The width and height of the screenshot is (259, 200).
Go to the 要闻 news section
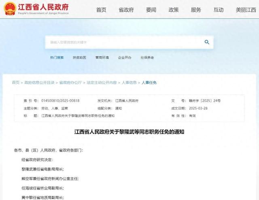pyautogui.click(x=151, y=10)
